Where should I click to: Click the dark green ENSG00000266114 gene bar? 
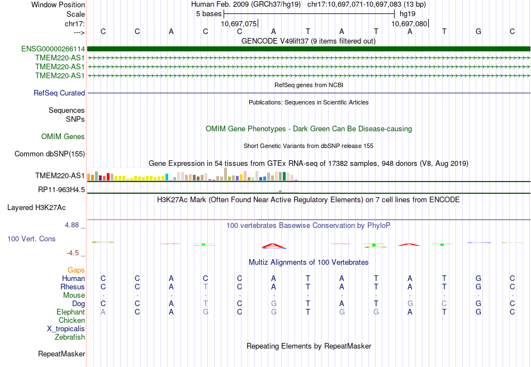pyautogui.click(x=309, y=49)
